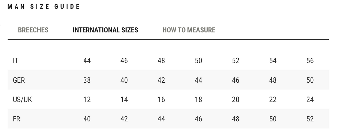The image size is (338, 135).
Task: Open the How To Measure tab
Action: tap(189, 30)
